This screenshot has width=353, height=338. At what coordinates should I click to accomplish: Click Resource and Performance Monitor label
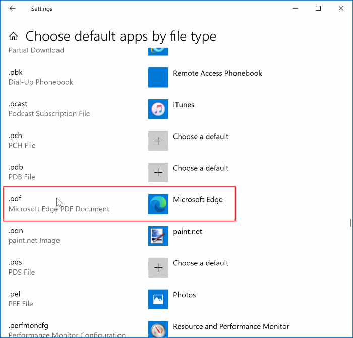pyautogui.click(x=231, y=326)
